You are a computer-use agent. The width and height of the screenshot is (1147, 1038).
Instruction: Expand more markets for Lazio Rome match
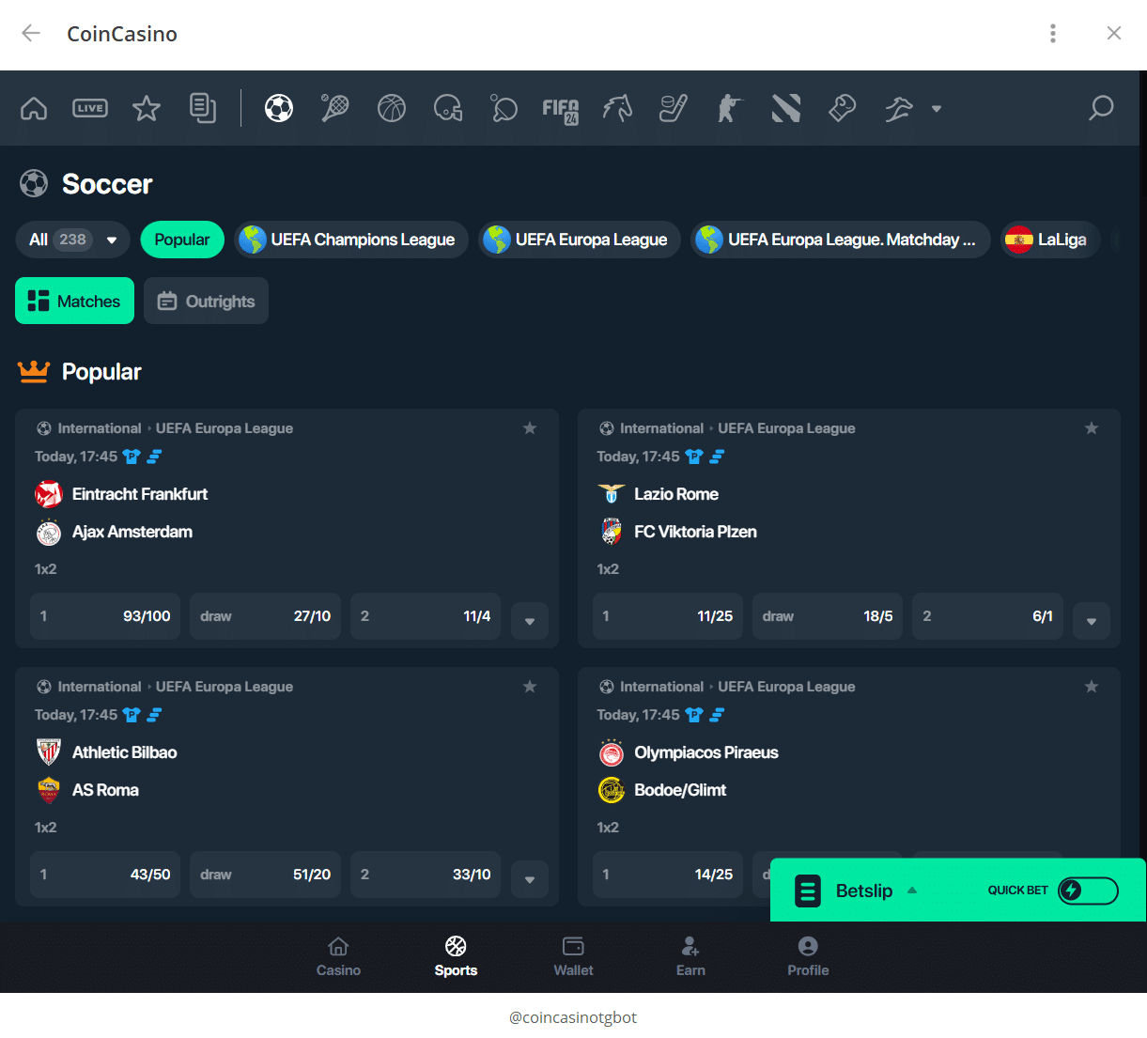point(1092,621)
